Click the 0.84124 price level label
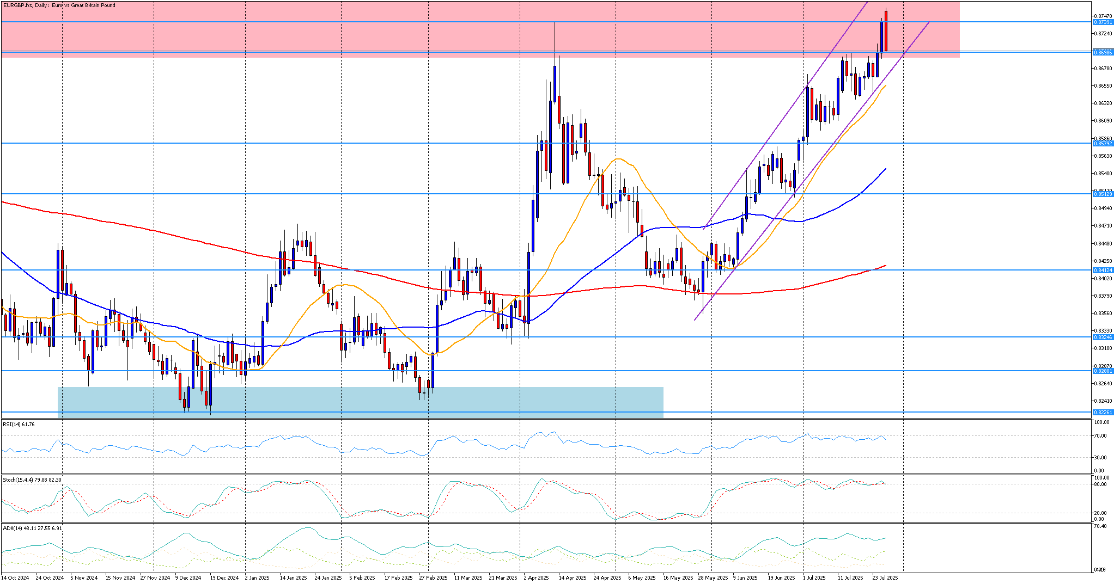Screen dimensions: 1120x584 tap(1103, 270)
